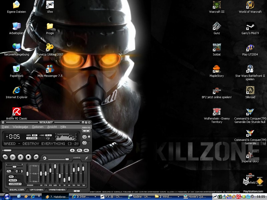Mute Winamp with the speaker button

click(45, 158)
